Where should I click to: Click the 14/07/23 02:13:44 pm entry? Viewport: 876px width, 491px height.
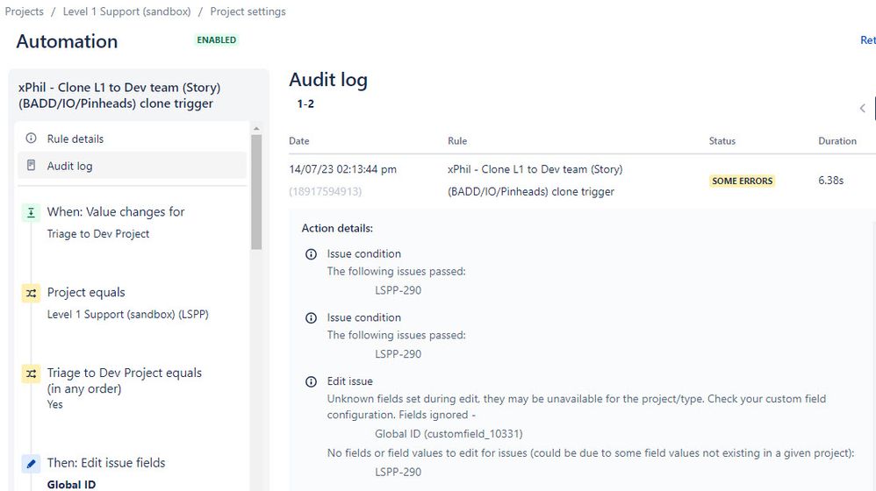(342, 169)
